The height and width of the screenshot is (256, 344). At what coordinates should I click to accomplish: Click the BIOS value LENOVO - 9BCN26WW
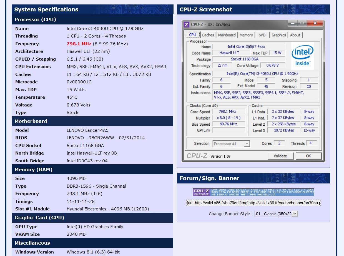(106, 138)
